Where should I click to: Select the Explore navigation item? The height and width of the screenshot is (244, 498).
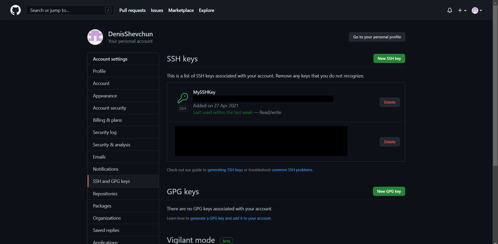click(x=206, y=10)
